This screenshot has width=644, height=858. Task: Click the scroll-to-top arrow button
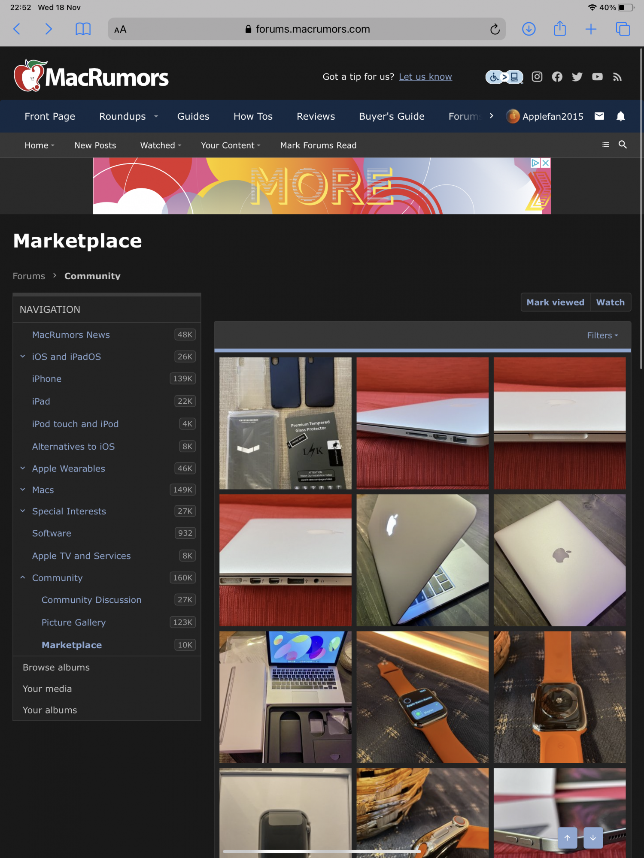pos(567,838)
